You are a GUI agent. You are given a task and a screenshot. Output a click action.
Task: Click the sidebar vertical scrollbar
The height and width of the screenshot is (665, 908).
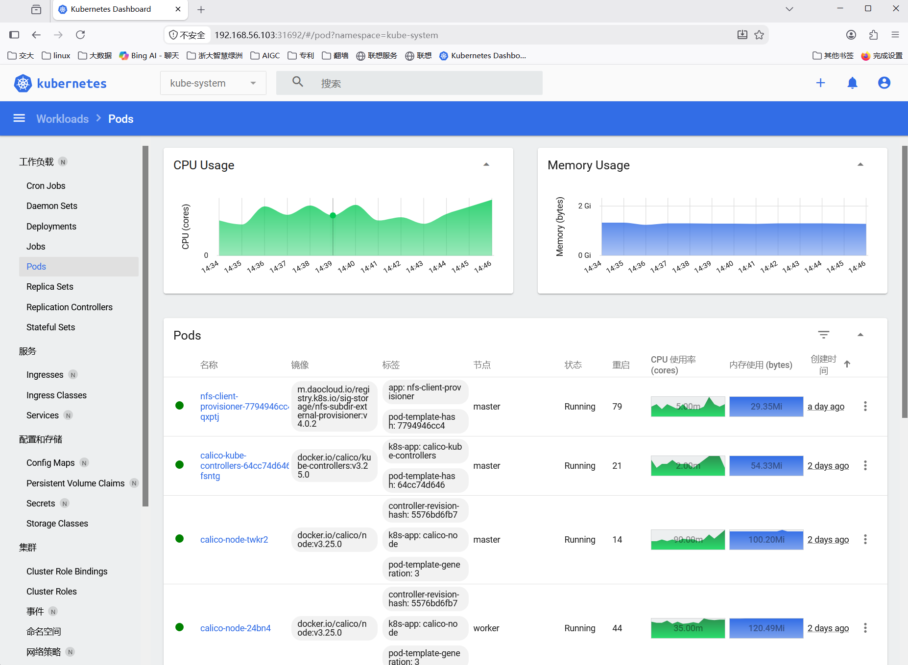pyautogui.click(x=145, y=326)
